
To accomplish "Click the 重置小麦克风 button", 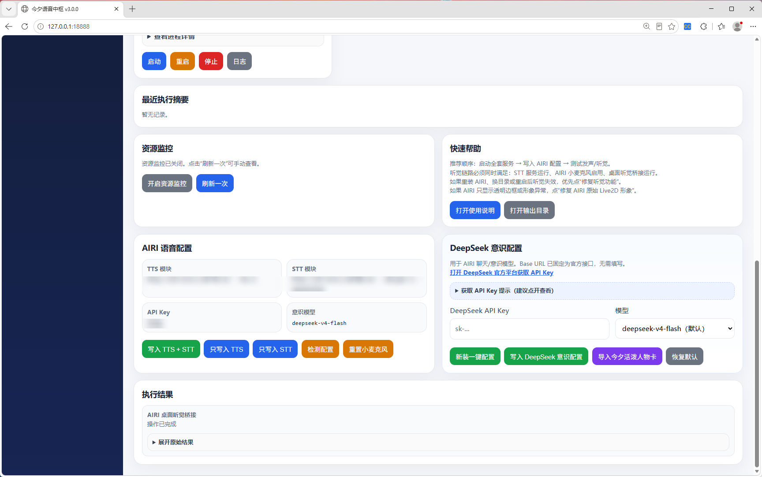I will pyautogui.click(x=368, y=349).
